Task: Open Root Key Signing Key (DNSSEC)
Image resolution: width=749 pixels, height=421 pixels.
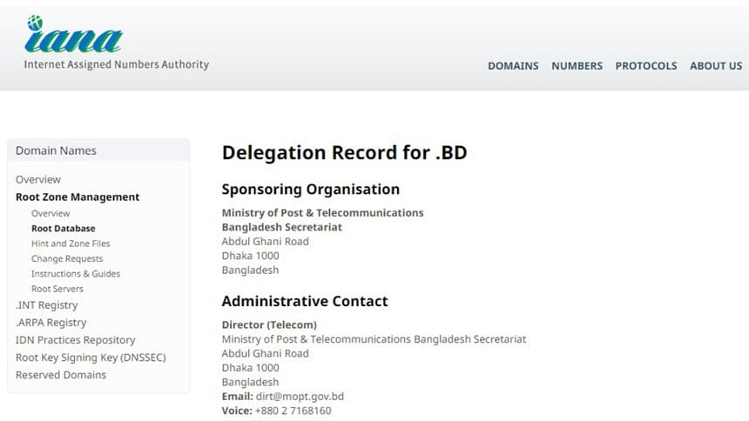Action: tap(91, 358)
